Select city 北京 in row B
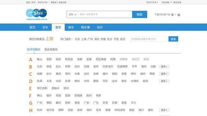The width and height of the screenshot is (207, 116). 39,67
